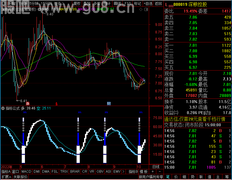The width and height of the screenshot is (232, 180).
Task: Click the 买一 7.01 bid row
Action: 198,45
